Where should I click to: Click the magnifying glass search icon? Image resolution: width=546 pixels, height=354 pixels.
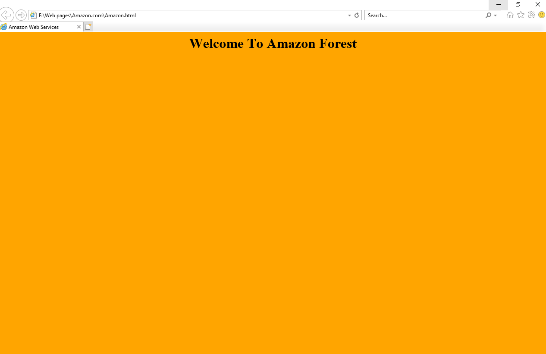tap(488, 15)
